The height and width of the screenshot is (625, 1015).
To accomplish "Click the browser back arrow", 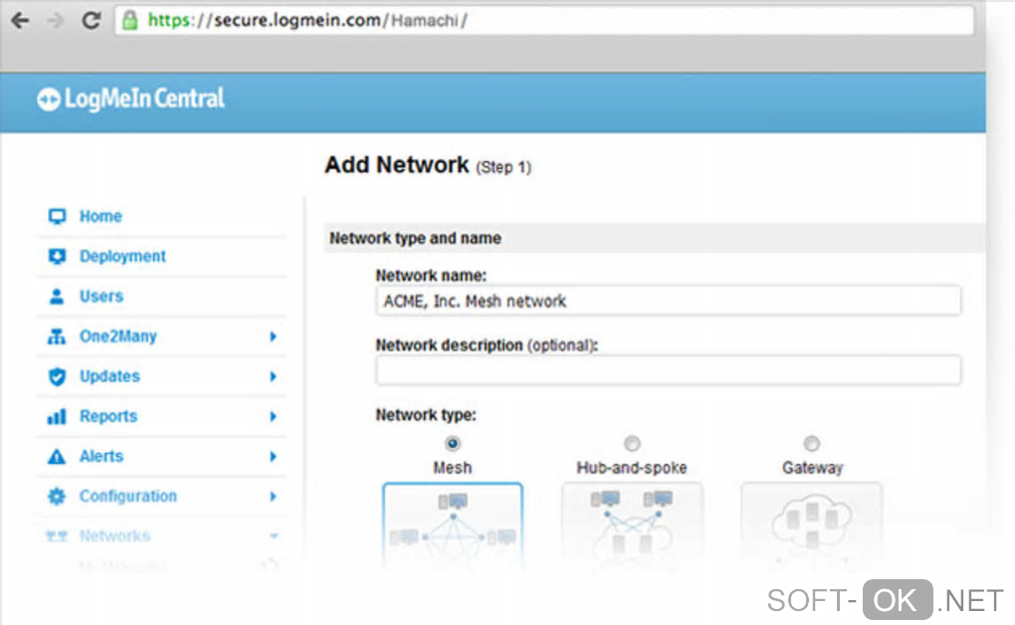I will [x=20, y=21].
